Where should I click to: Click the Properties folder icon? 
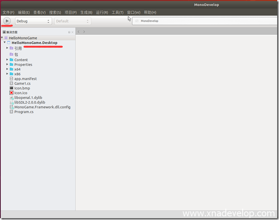(11, 65)
